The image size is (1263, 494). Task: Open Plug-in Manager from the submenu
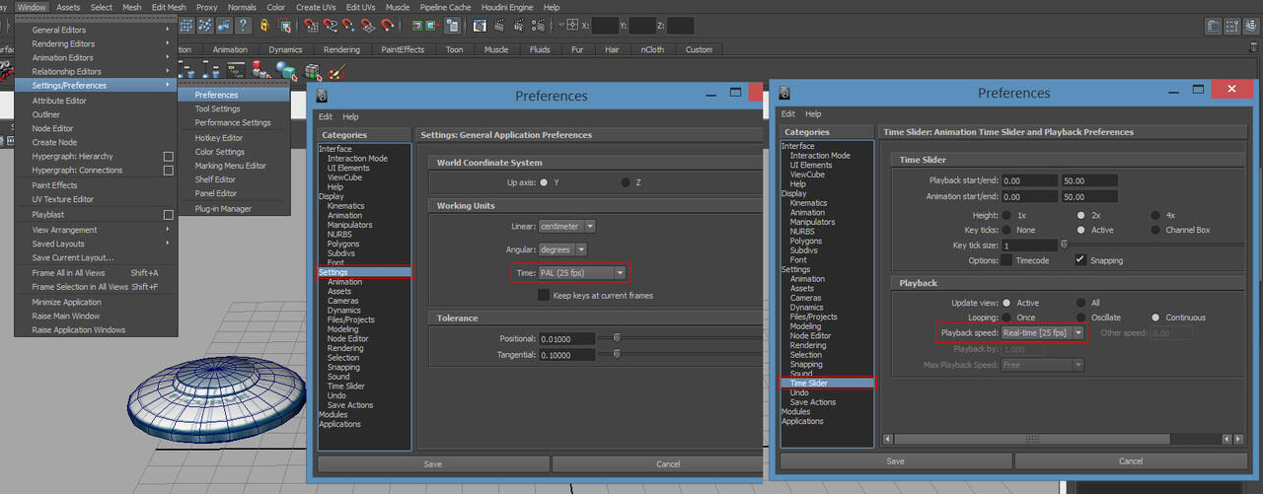234,208
